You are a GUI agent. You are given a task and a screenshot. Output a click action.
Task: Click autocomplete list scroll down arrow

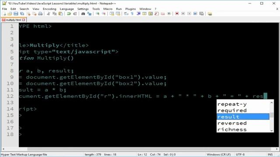pos(272,130)
